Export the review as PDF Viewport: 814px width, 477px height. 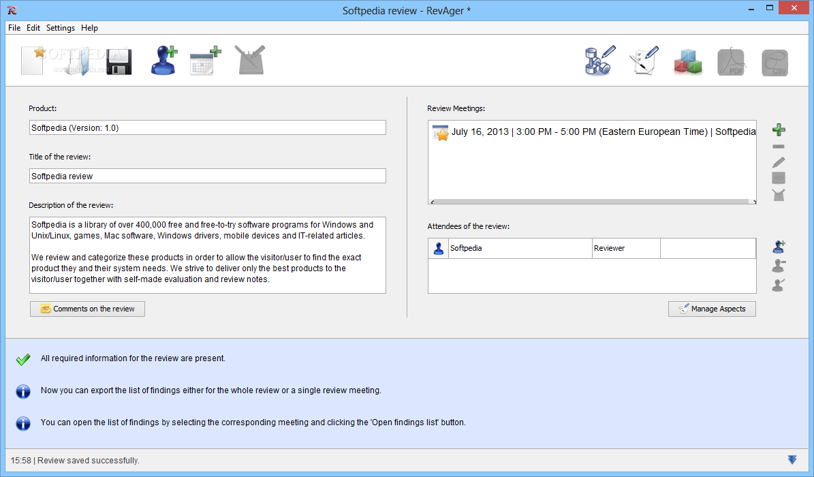point(731,63)
